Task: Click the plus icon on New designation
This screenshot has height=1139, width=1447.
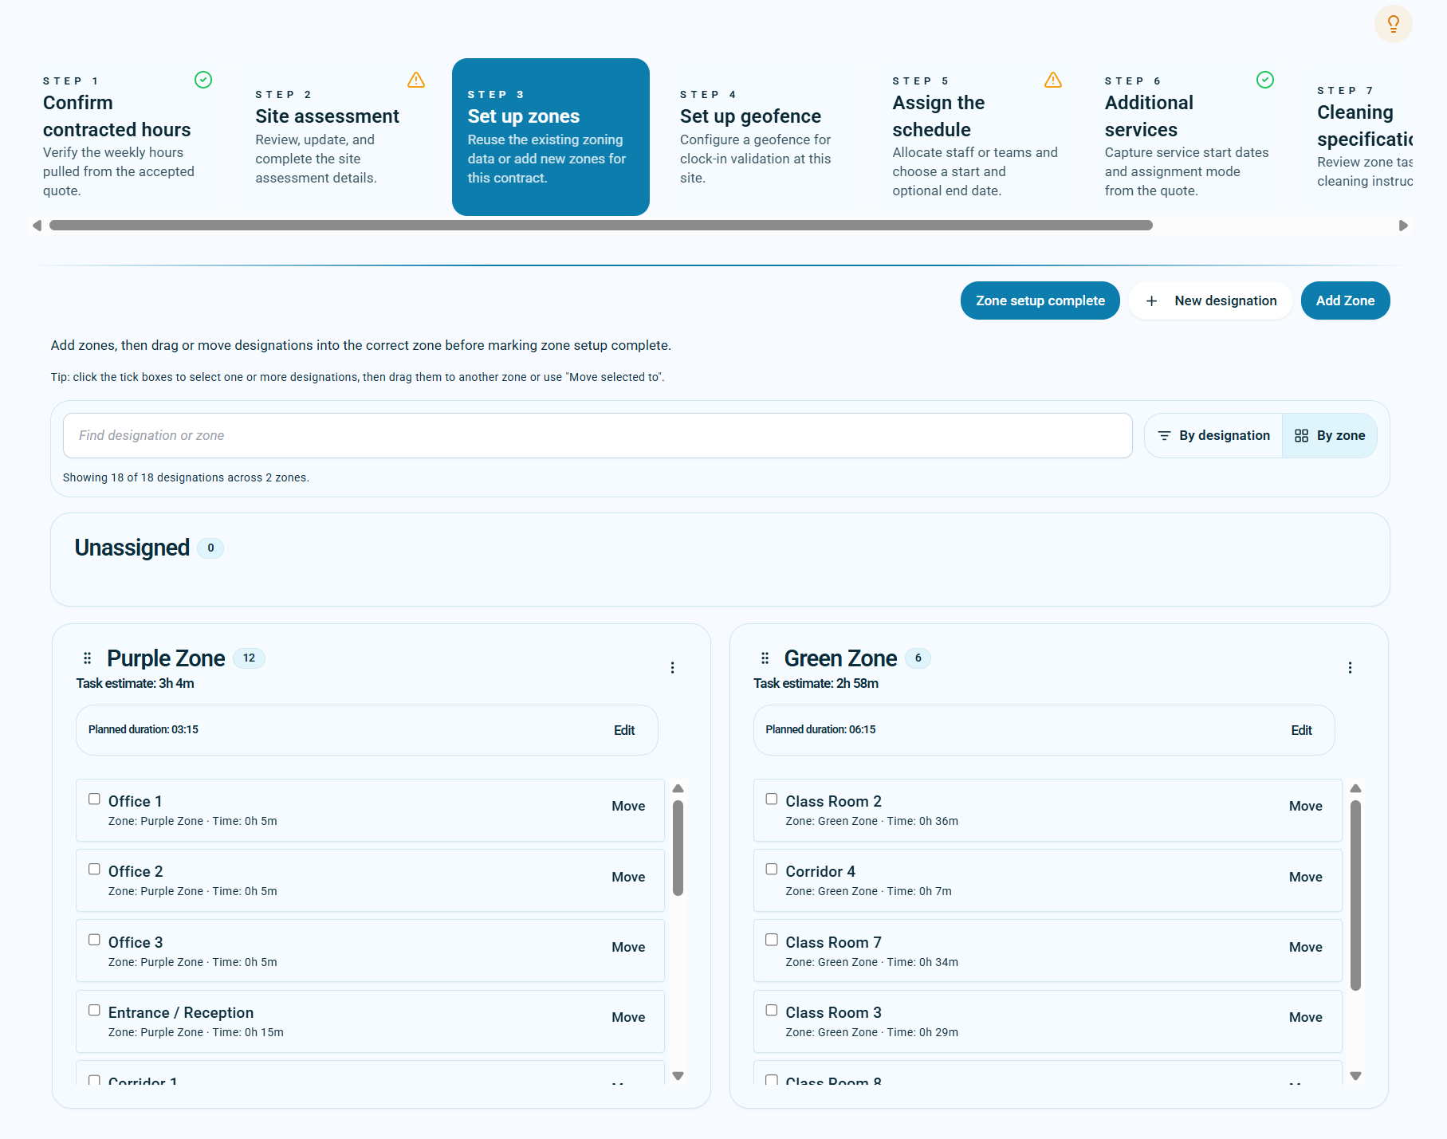Action: (x=1151, y=301)
